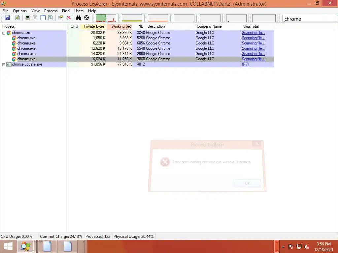Click the Chrome icon of the PID 6056 process
Image resolution: width=338 pixels, height=253 pixels.
click(x=14, y=43)
